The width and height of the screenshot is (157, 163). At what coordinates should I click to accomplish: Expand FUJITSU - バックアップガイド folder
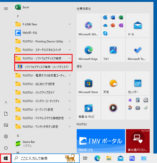click(43, 92)
